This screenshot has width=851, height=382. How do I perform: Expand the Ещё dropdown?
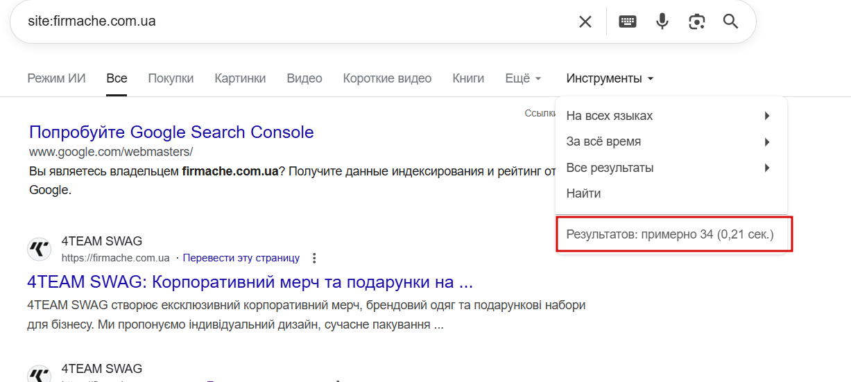pyautogui.click(x=523, y=78)
